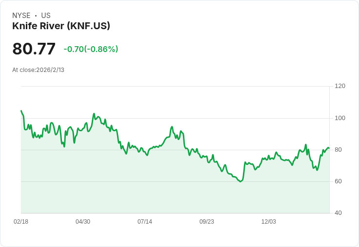Screen dimensions: 359x247
Task: Click the chart line's final endpoint on right
Action: (x=329, y=148)
